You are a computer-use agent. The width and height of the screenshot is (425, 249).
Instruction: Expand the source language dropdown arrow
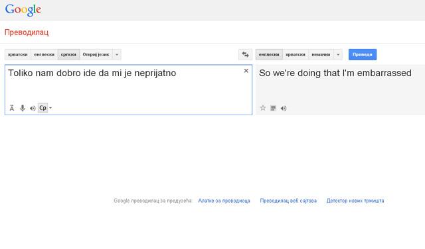117,54
